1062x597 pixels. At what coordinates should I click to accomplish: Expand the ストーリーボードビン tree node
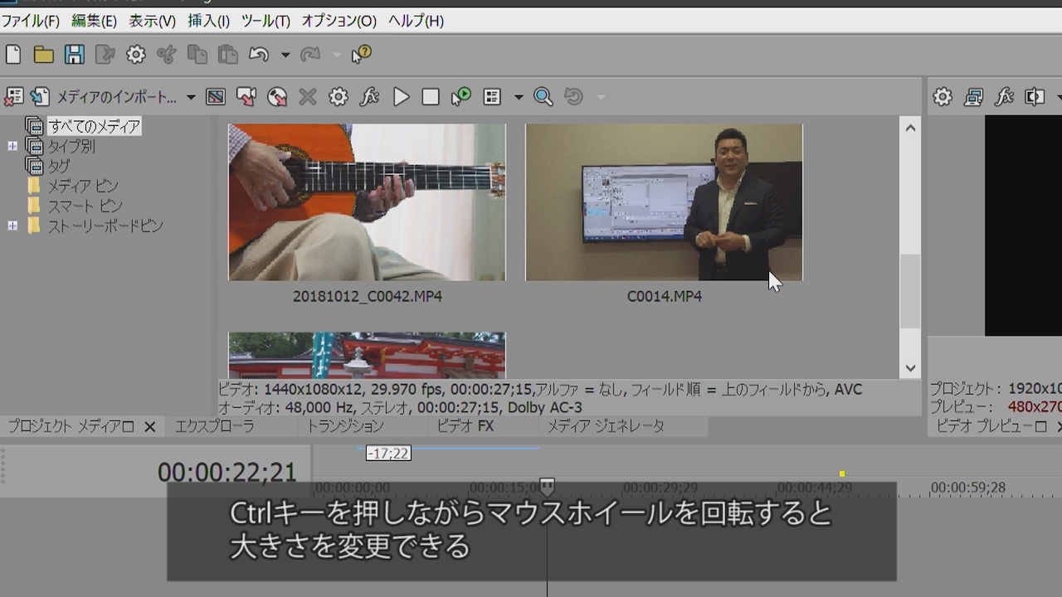pyautogui.click(x=12, y=226)
